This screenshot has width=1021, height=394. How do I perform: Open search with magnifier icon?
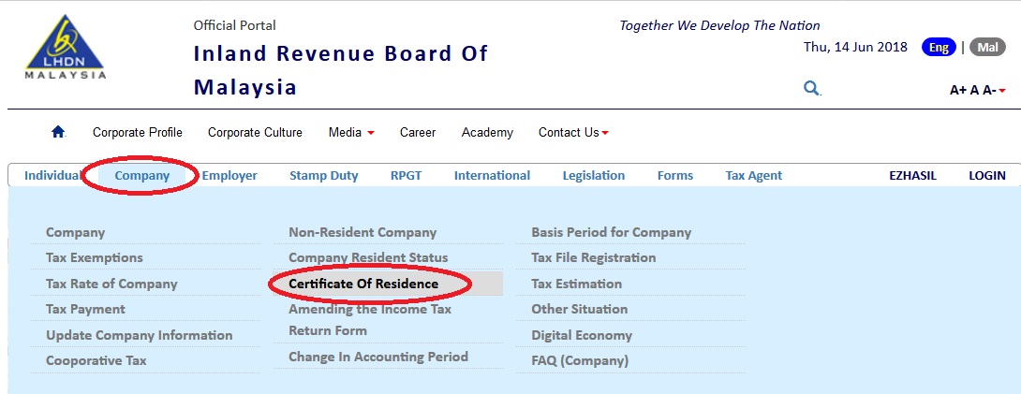coord(811,88)
